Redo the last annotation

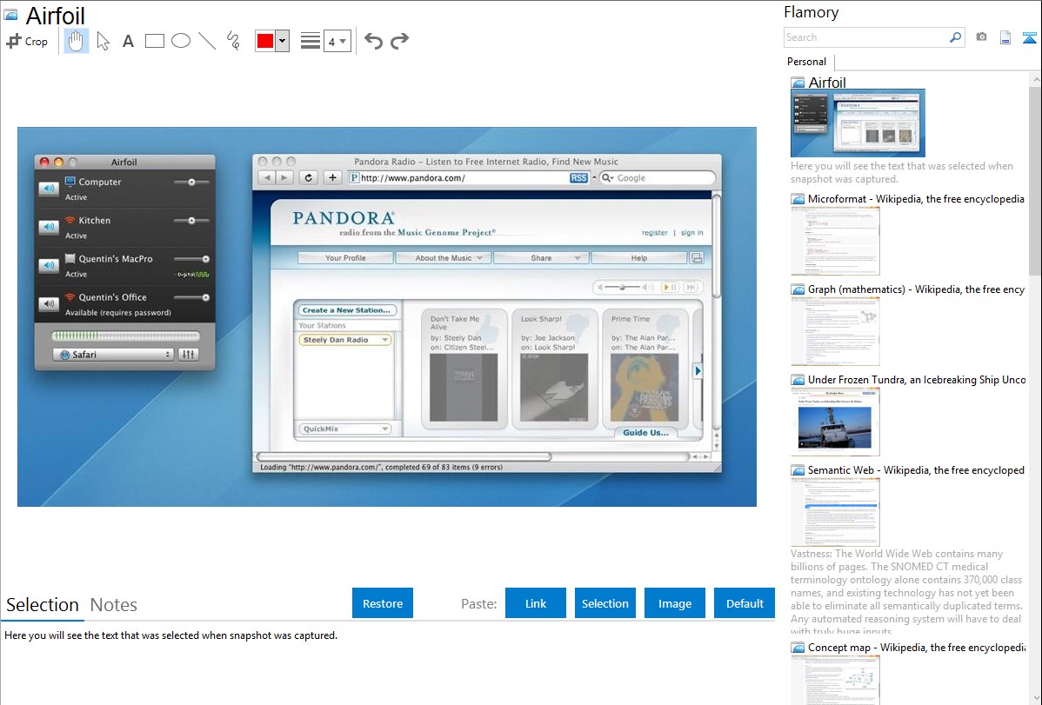pos(399,41)
